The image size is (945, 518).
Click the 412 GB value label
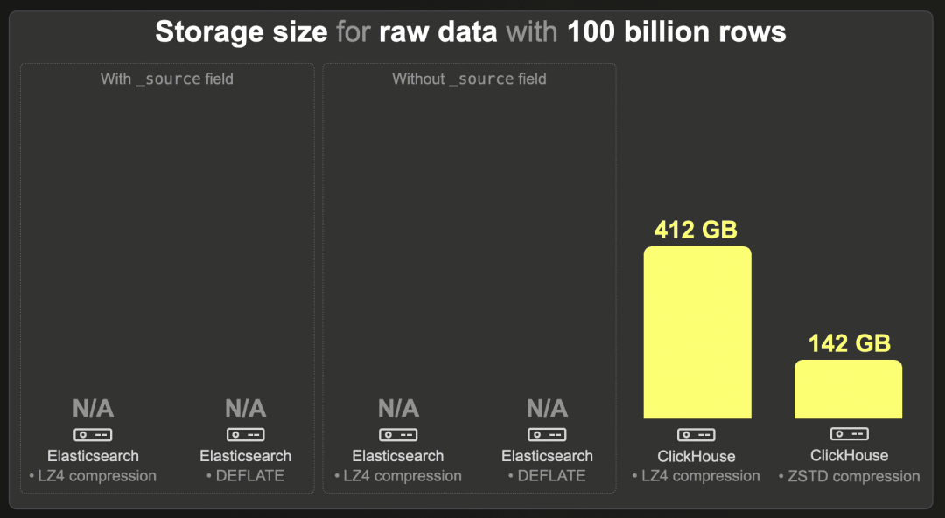point(696,230)
